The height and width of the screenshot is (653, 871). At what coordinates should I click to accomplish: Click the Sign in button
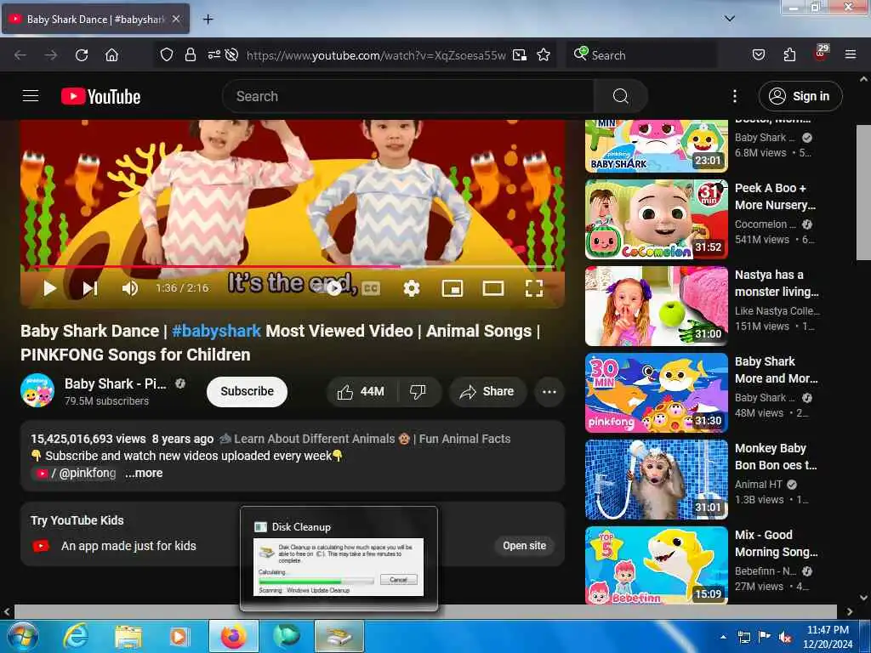click(x=800, y=96)
